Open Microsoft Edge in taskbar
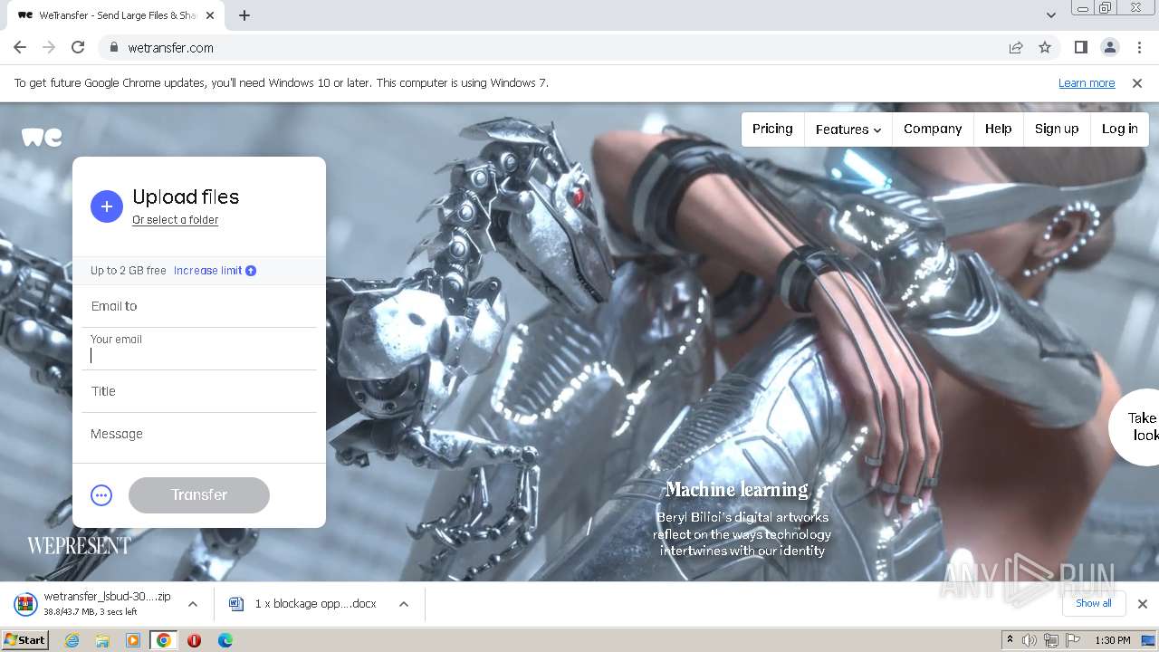Viewport: 1159px width, 652px height. [x=225, y=640]
